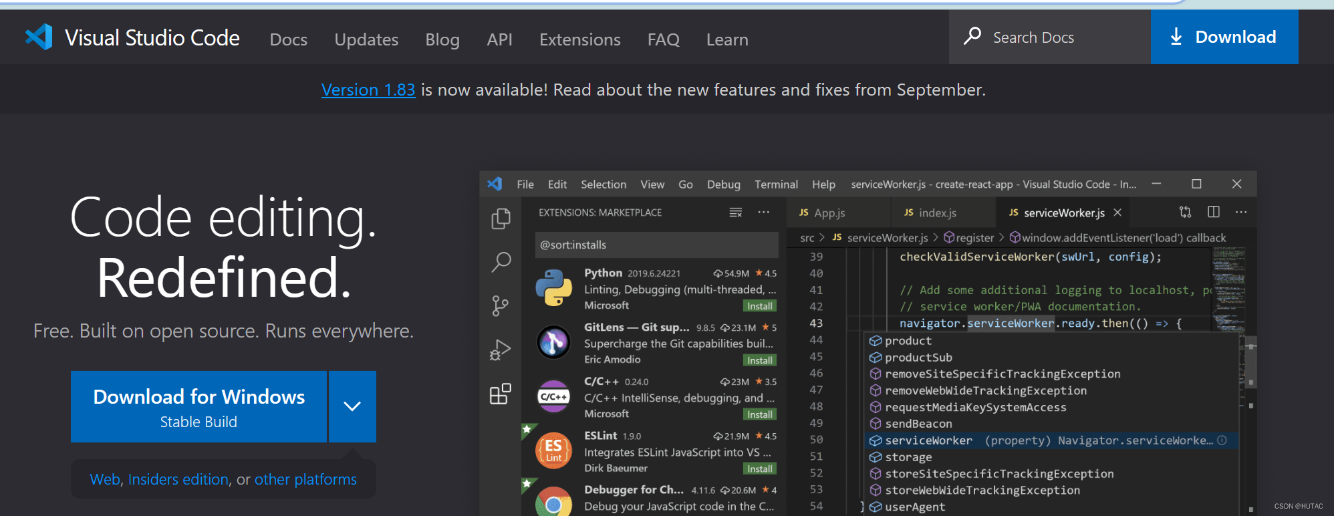The width and height of the screenshot is (1334, 516).
Task: Click Download for Windows Stable Build
Action: (x=198, y=406)
